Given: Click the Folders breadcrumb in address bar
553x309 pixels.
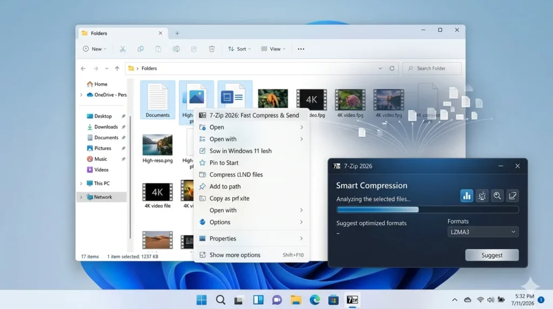Looking at the screenshot, I should click(149, 69).
